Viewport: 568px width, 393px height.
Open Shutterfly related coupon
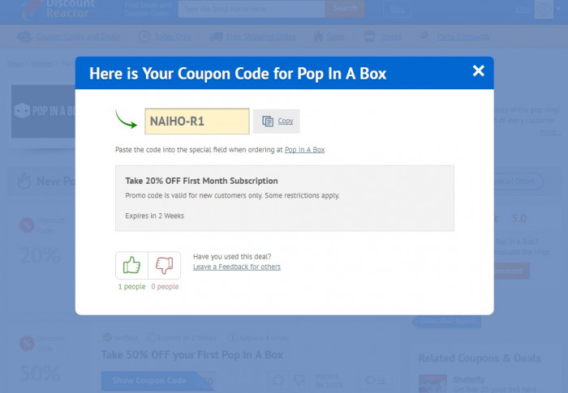click(469, 379)
